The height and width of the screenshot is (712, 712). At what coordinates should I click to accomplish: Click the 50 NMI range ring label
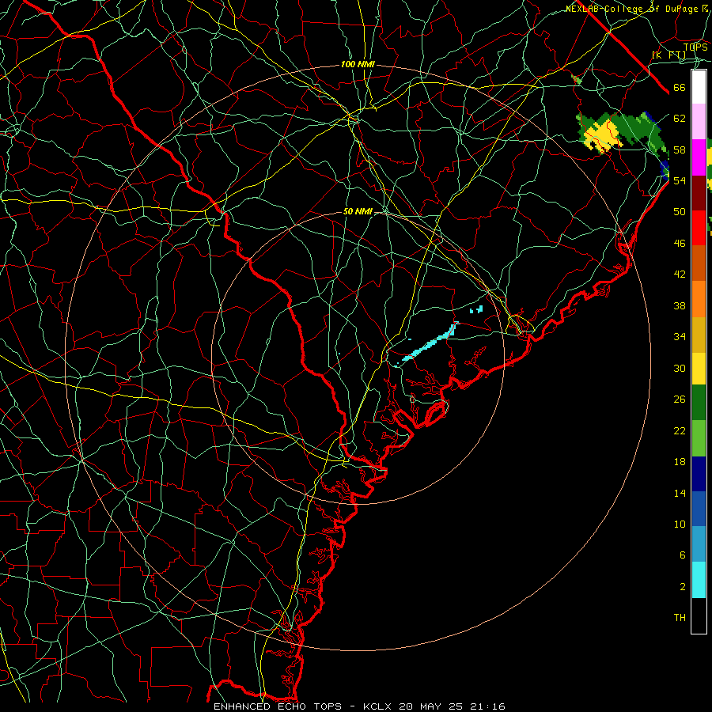(358, 211)
